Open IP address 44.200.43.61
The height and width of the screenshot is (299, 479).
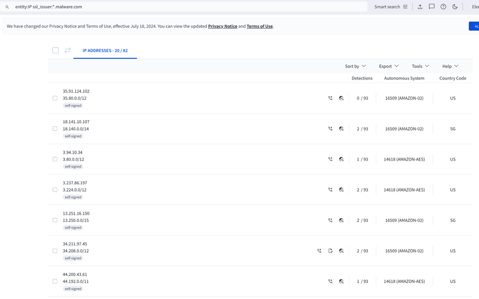tap(75, 274)
